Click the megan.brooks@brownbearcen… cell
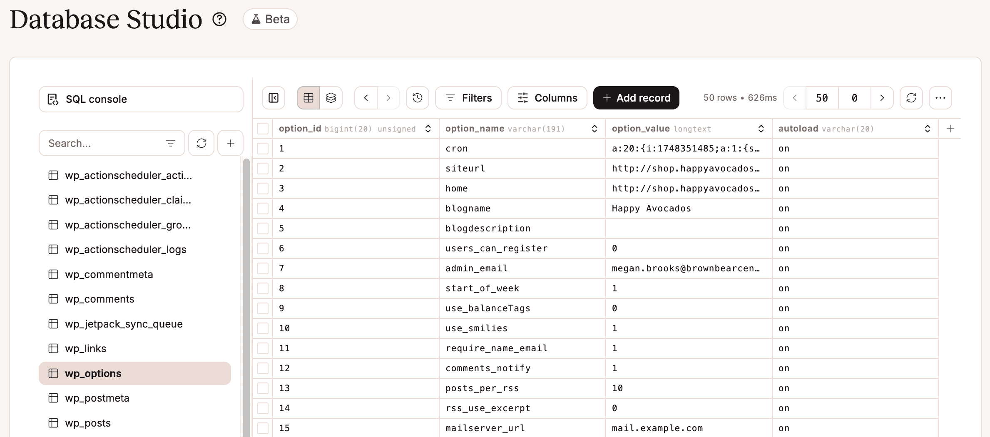 point(689,268)
